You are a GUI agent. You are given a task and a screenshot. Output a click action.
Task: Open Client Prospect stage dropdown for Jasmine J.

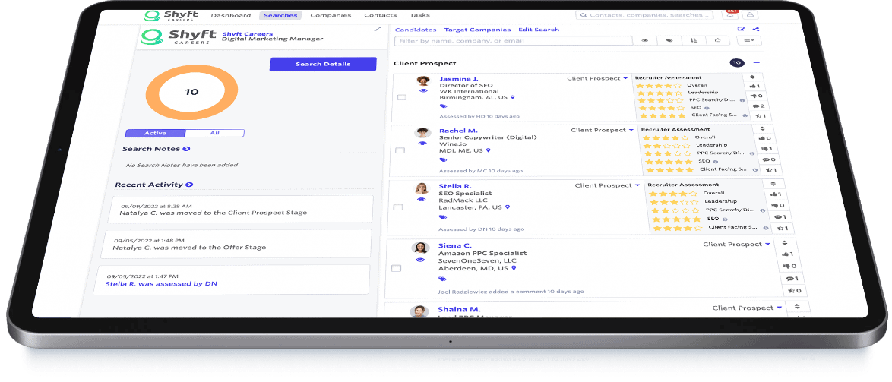click(597, 78)
